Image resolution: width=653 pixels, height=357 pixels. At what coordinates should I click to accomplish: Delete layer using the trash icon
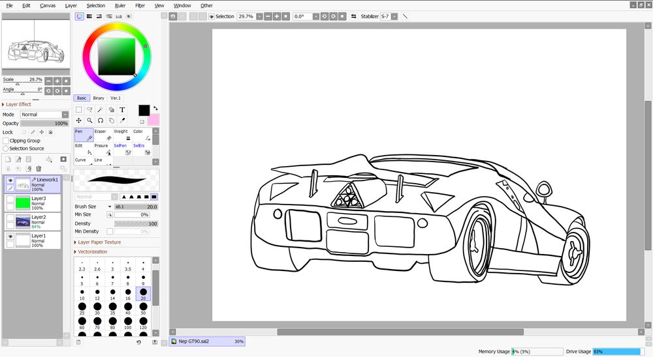(x=39, y=169)
